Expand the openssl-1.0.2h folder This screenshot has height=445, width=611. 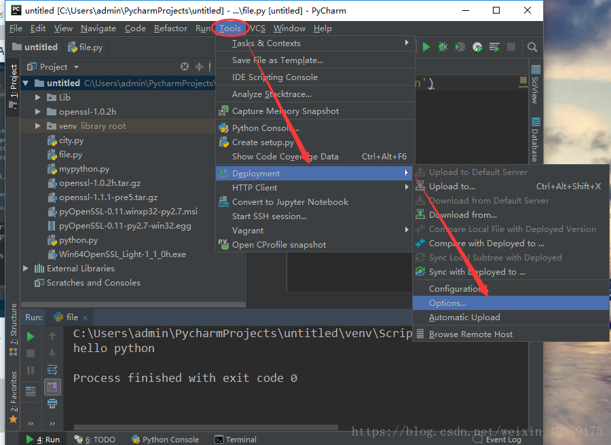coord(37,112)
